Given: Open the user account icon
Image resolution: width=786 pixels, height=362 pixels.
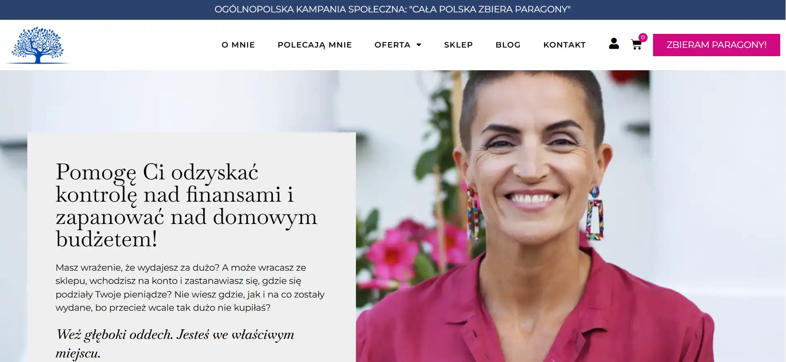Looking at the screenshot, I should (614, 43).
